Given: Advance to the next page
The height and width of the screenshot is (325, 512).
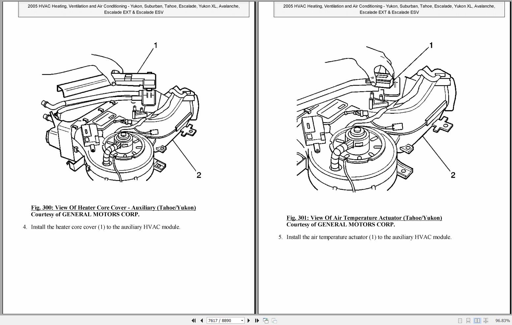Looking at the screenshot, I should click(249, 320).
